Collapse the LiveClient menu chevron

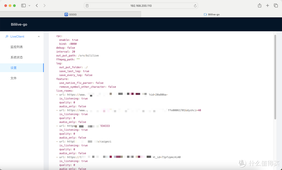[39, 37]
